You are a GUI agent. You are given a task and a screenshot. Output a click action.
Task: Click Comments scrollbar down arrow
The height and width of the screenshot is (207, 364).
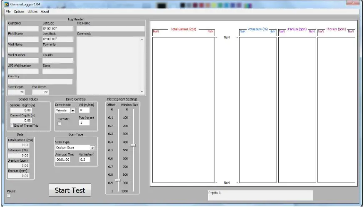tap(142, 92)
